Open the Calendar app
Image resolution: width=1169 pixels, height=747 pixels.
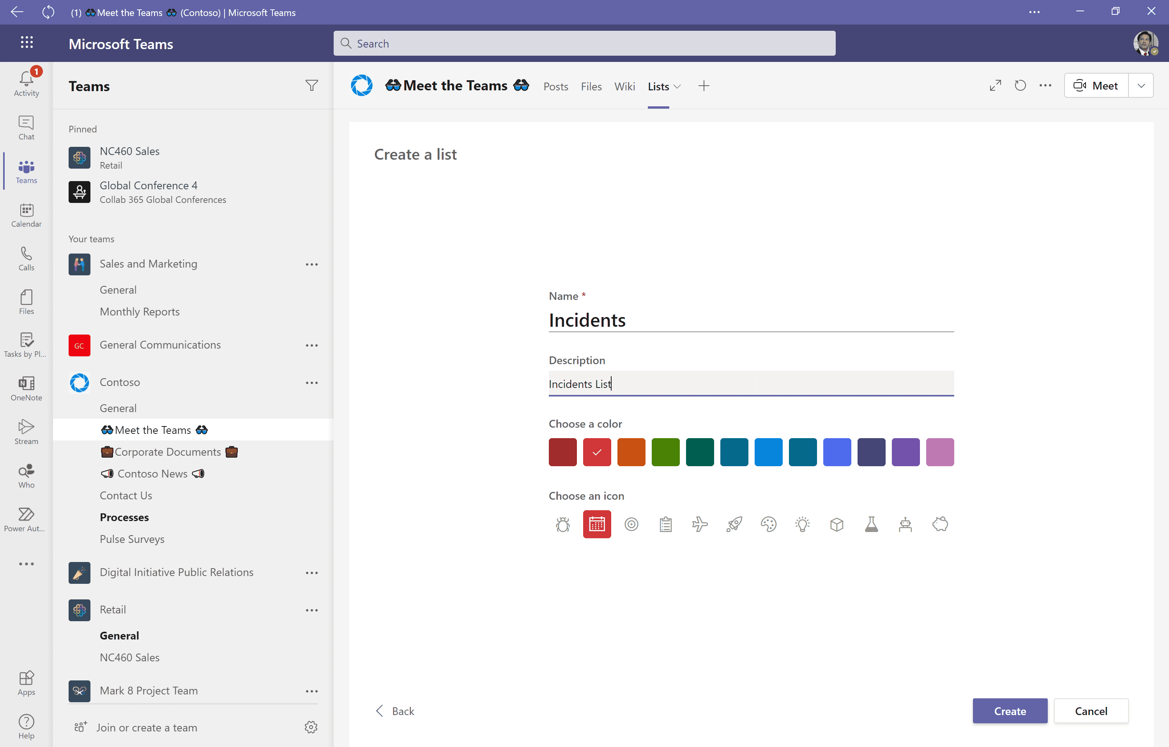click(26, 215)
